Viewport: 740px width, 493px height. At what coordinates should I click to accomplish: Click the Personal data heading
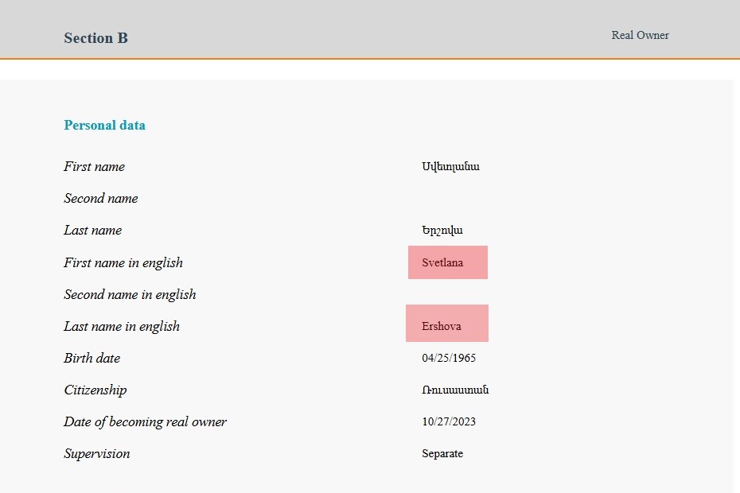click(104, 125)
